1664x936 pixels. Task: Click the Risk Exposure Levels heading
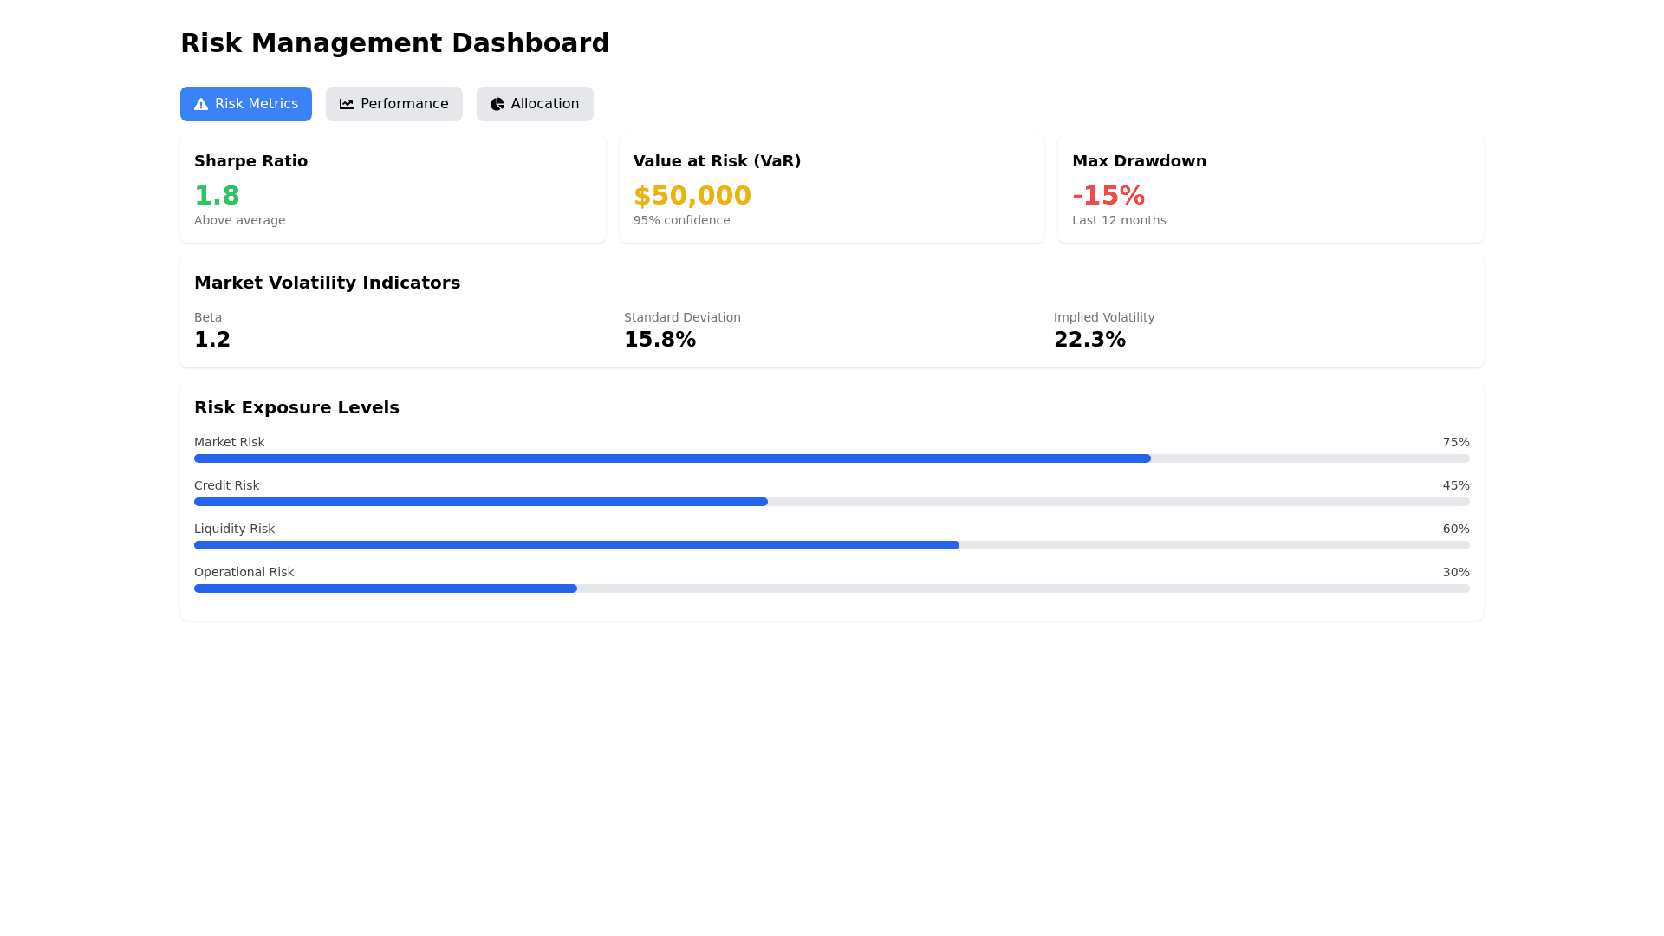pos(296,407)
